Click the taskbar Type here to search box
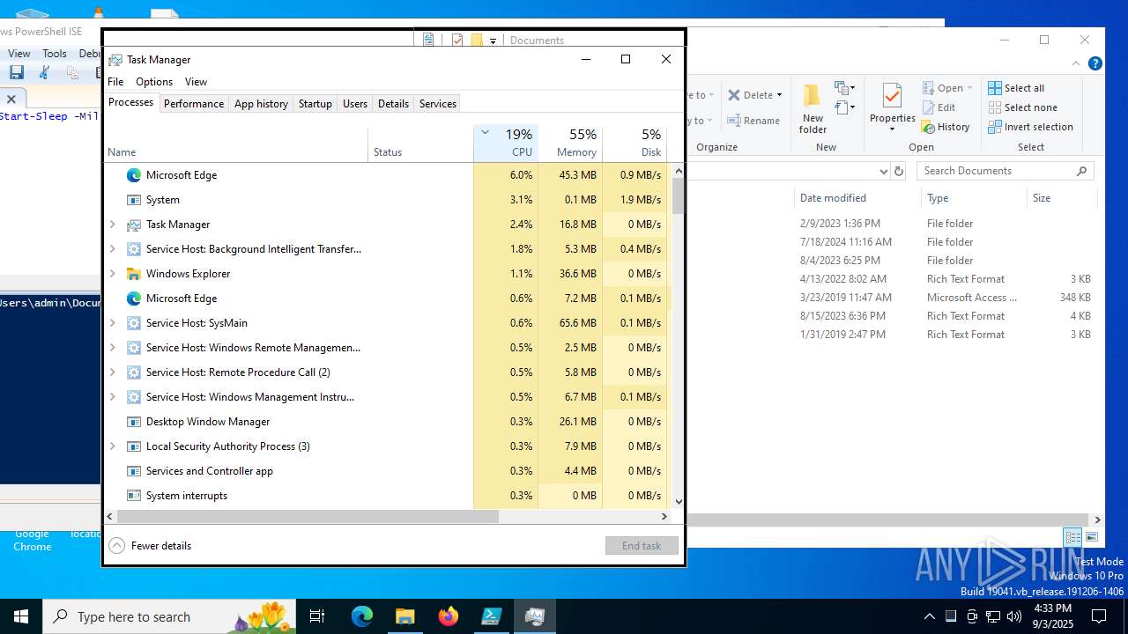Screen dimensions: 1128x634 tap(171, 616)
